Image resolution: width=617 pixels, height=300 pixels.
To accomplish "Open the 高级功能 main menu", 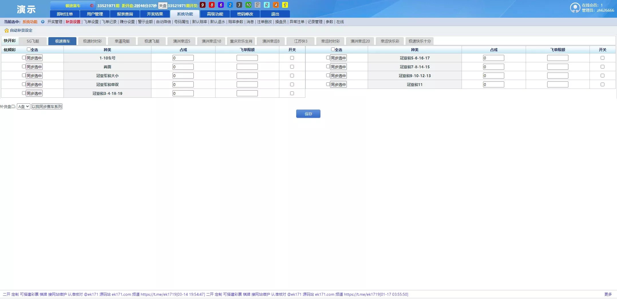I will [x=215, y=14].
